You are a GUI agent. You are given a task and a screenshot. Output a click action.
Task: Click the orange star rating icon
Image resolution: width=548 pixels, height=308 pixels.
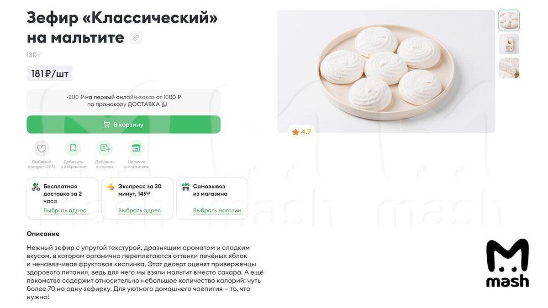coord(295,132)
